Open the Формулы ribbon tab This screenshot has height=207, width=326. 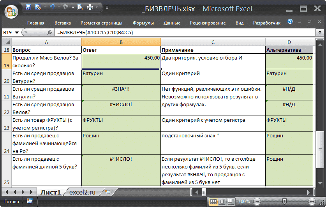pos(143,23)
